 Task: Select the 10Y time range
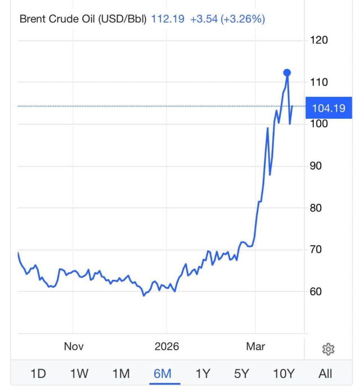point(284,373)
